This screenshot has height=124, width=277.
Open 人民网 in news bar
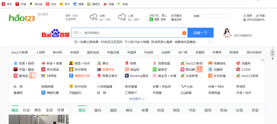(x=40, y=52)
